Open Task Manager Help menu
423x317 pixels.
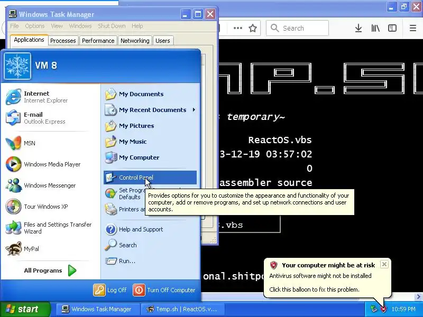pyautogui.click(x=137, y=26)
